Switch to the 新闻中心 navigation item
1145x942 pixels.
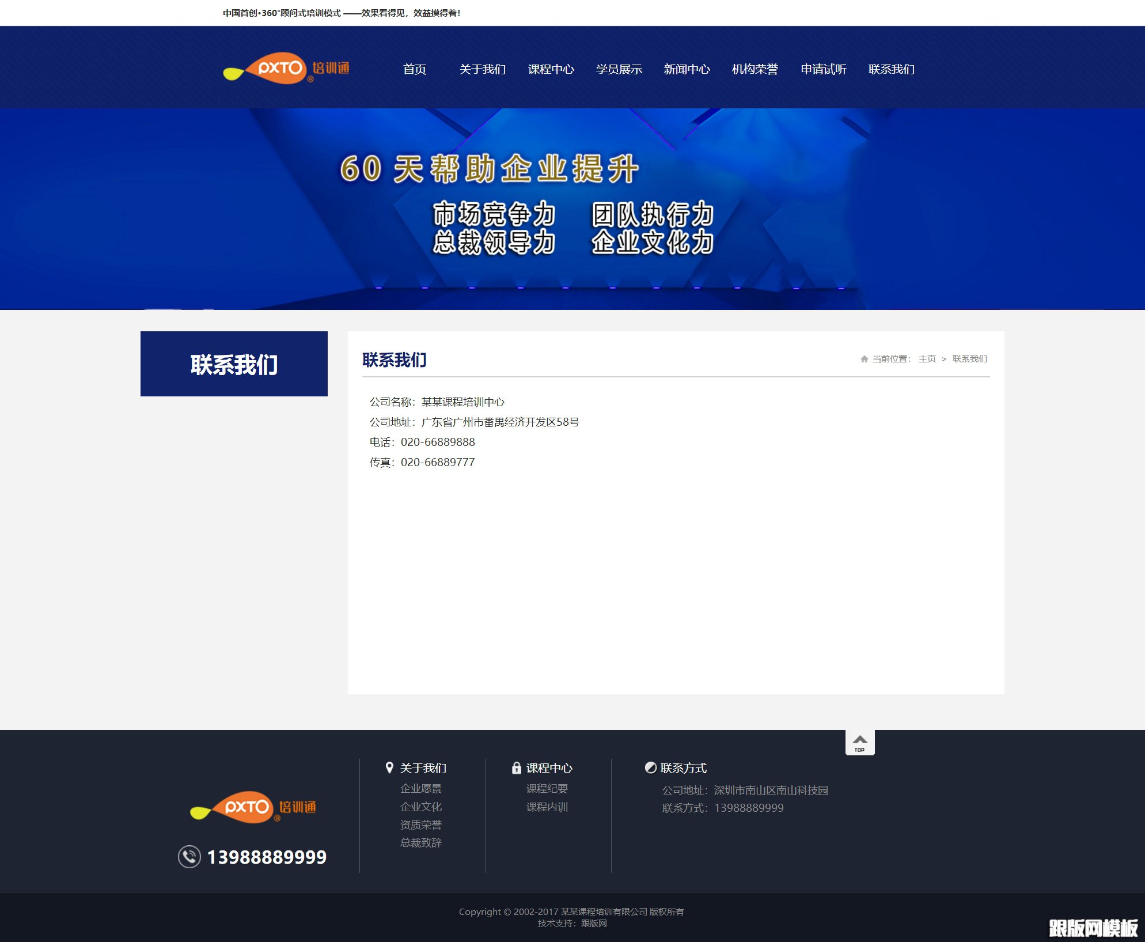point(687,69)
